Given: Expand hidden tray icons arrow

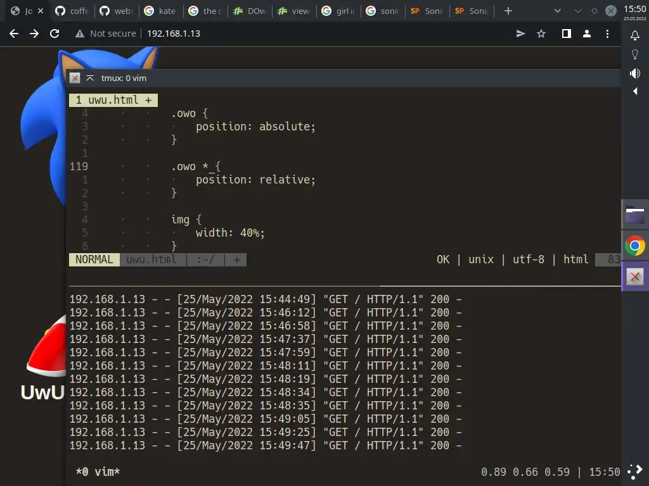Looking at the screenshot, I should 635,91.
